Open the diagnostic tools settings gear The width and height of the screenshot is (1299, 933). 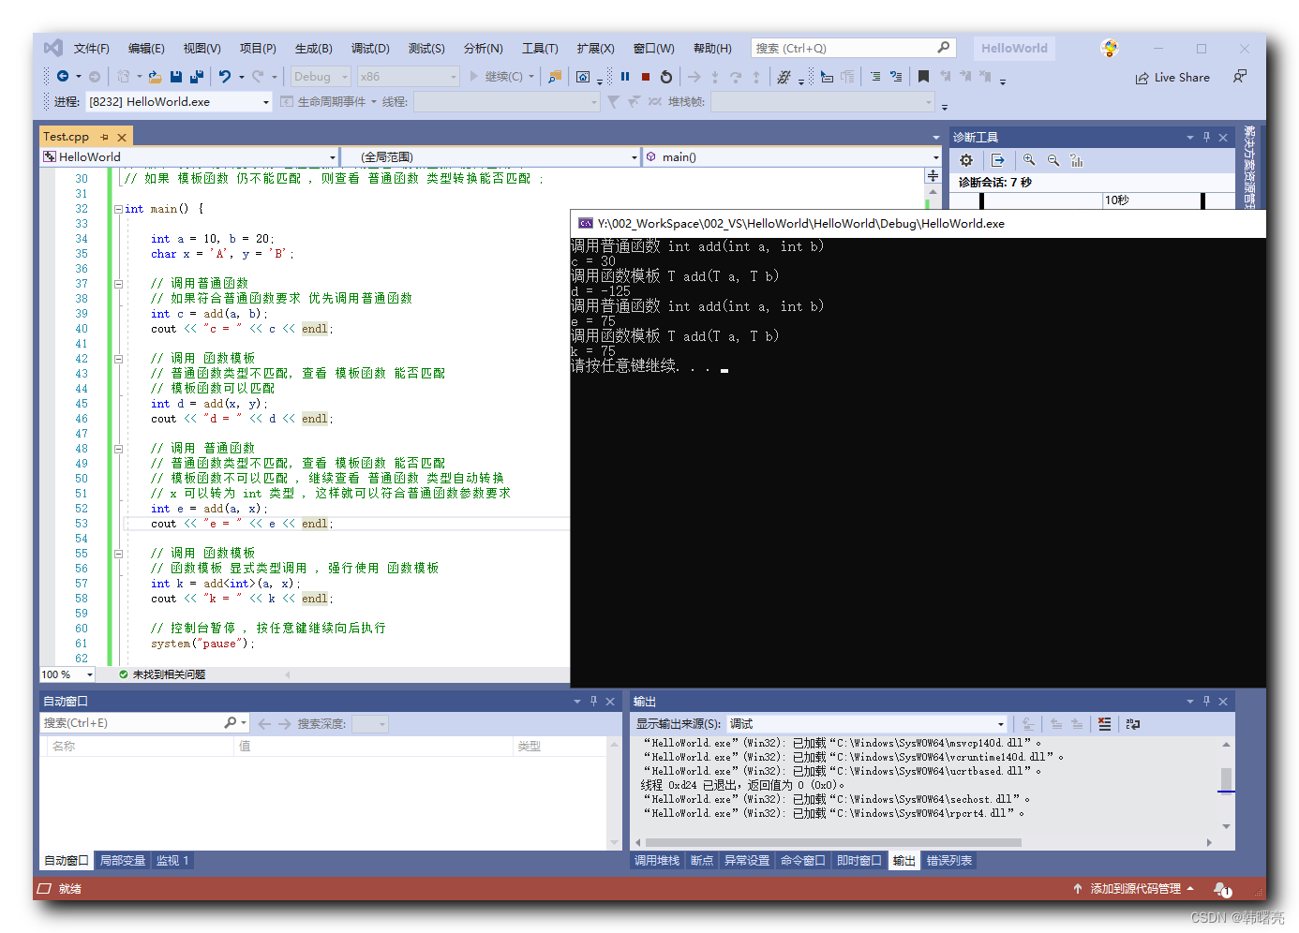click(966, 160)
